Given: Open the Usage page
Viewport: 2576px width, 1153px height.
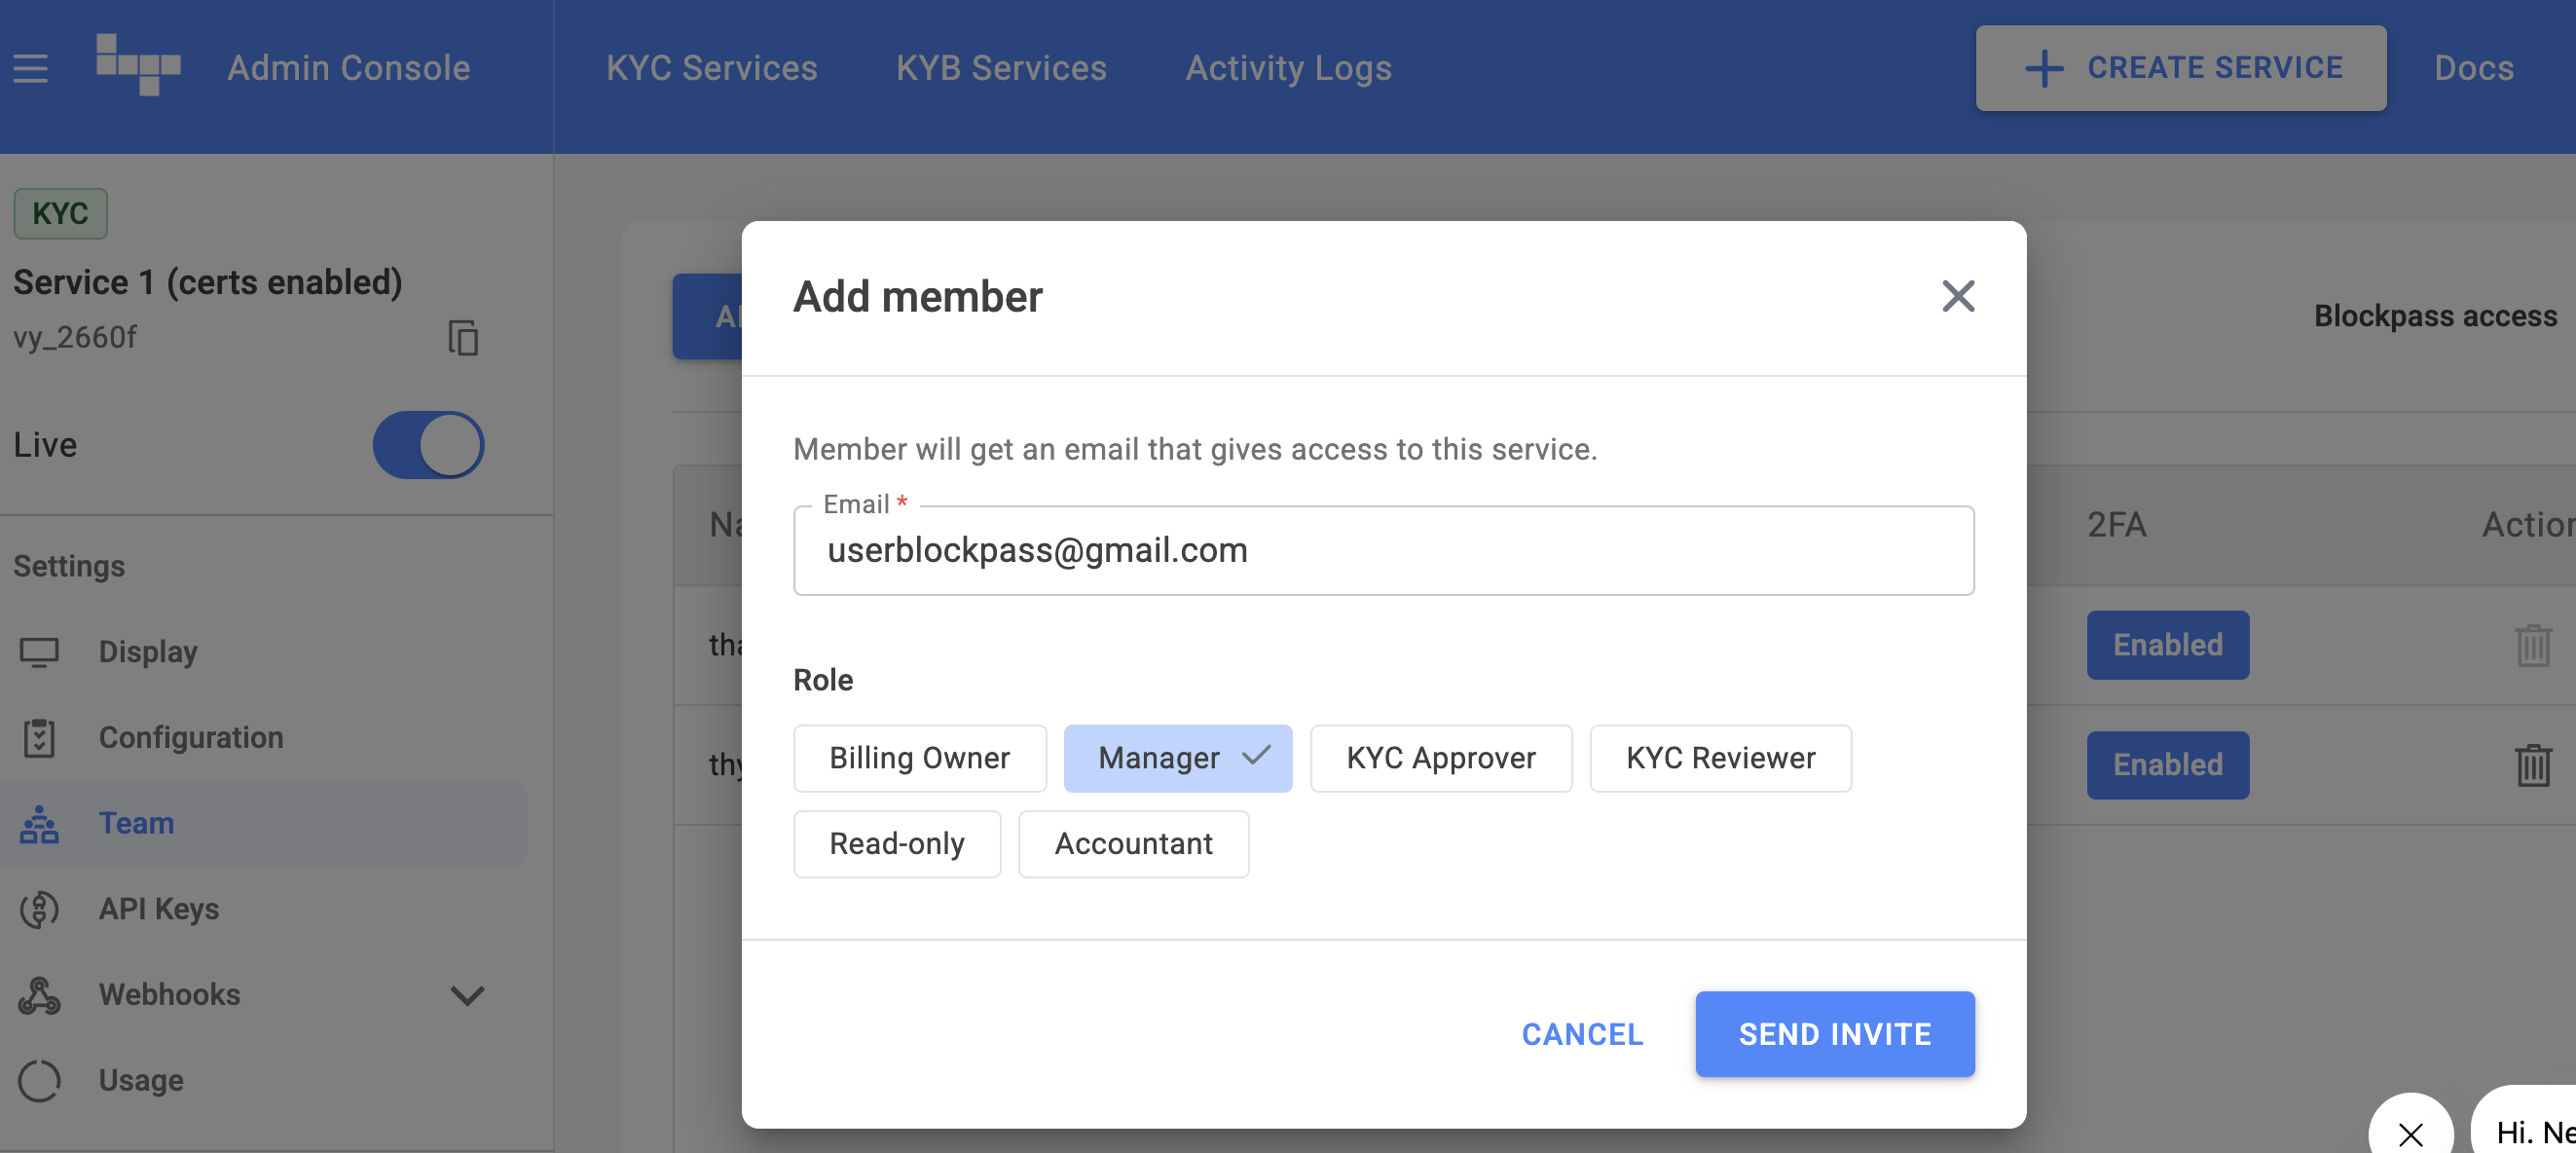Looking at the screenshot, I should 141,1080.
